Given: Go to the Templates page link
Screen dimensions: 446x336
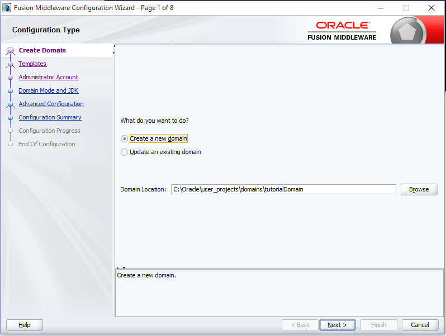Looking at the screenshot, I should pyautogui.click(x=32, y=64).
